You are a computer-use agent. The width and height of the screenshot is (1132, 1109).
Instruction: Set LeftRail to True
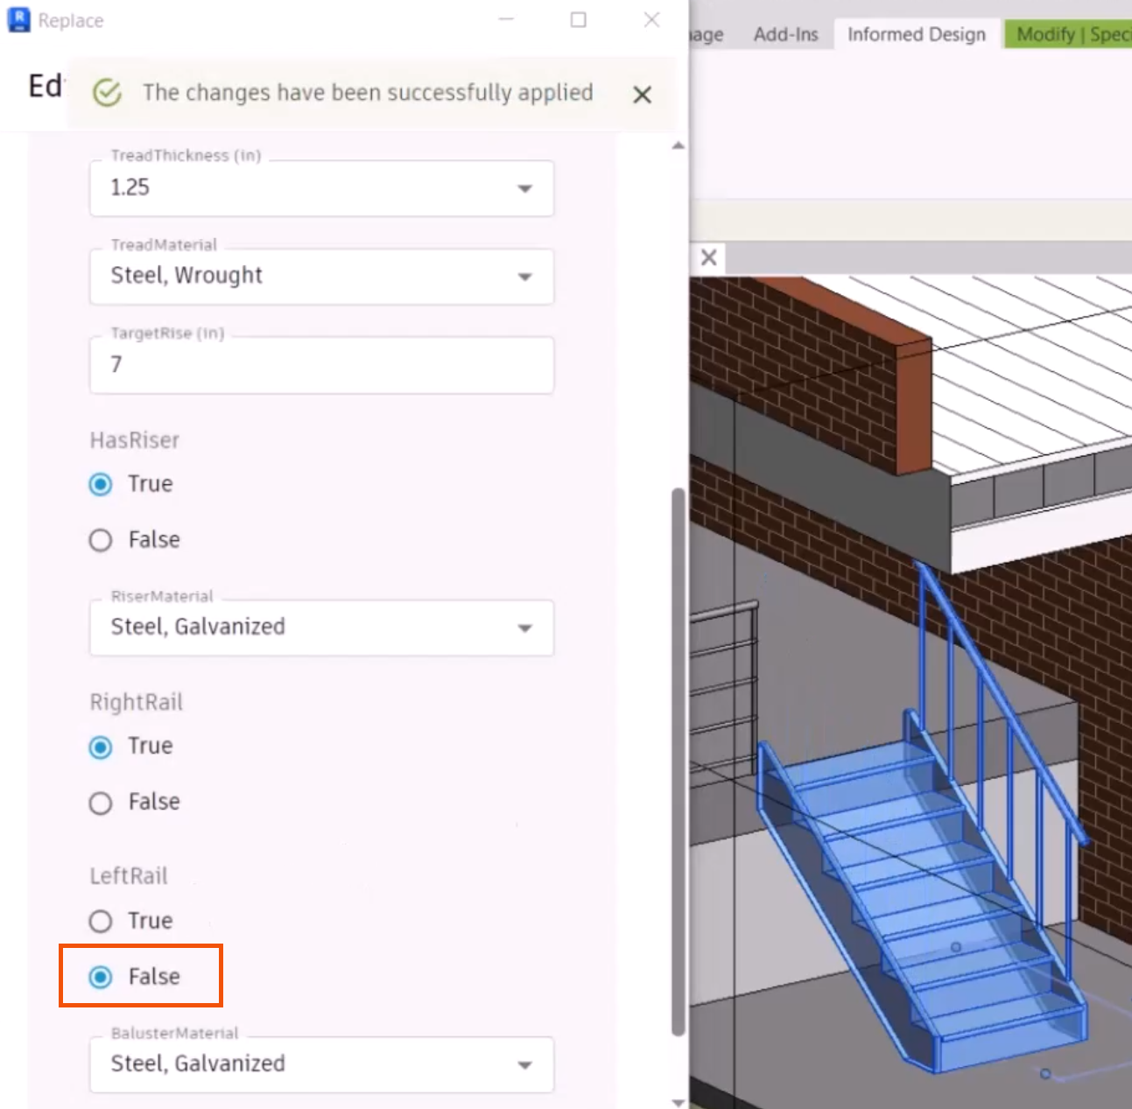click(x=101, y=921)
